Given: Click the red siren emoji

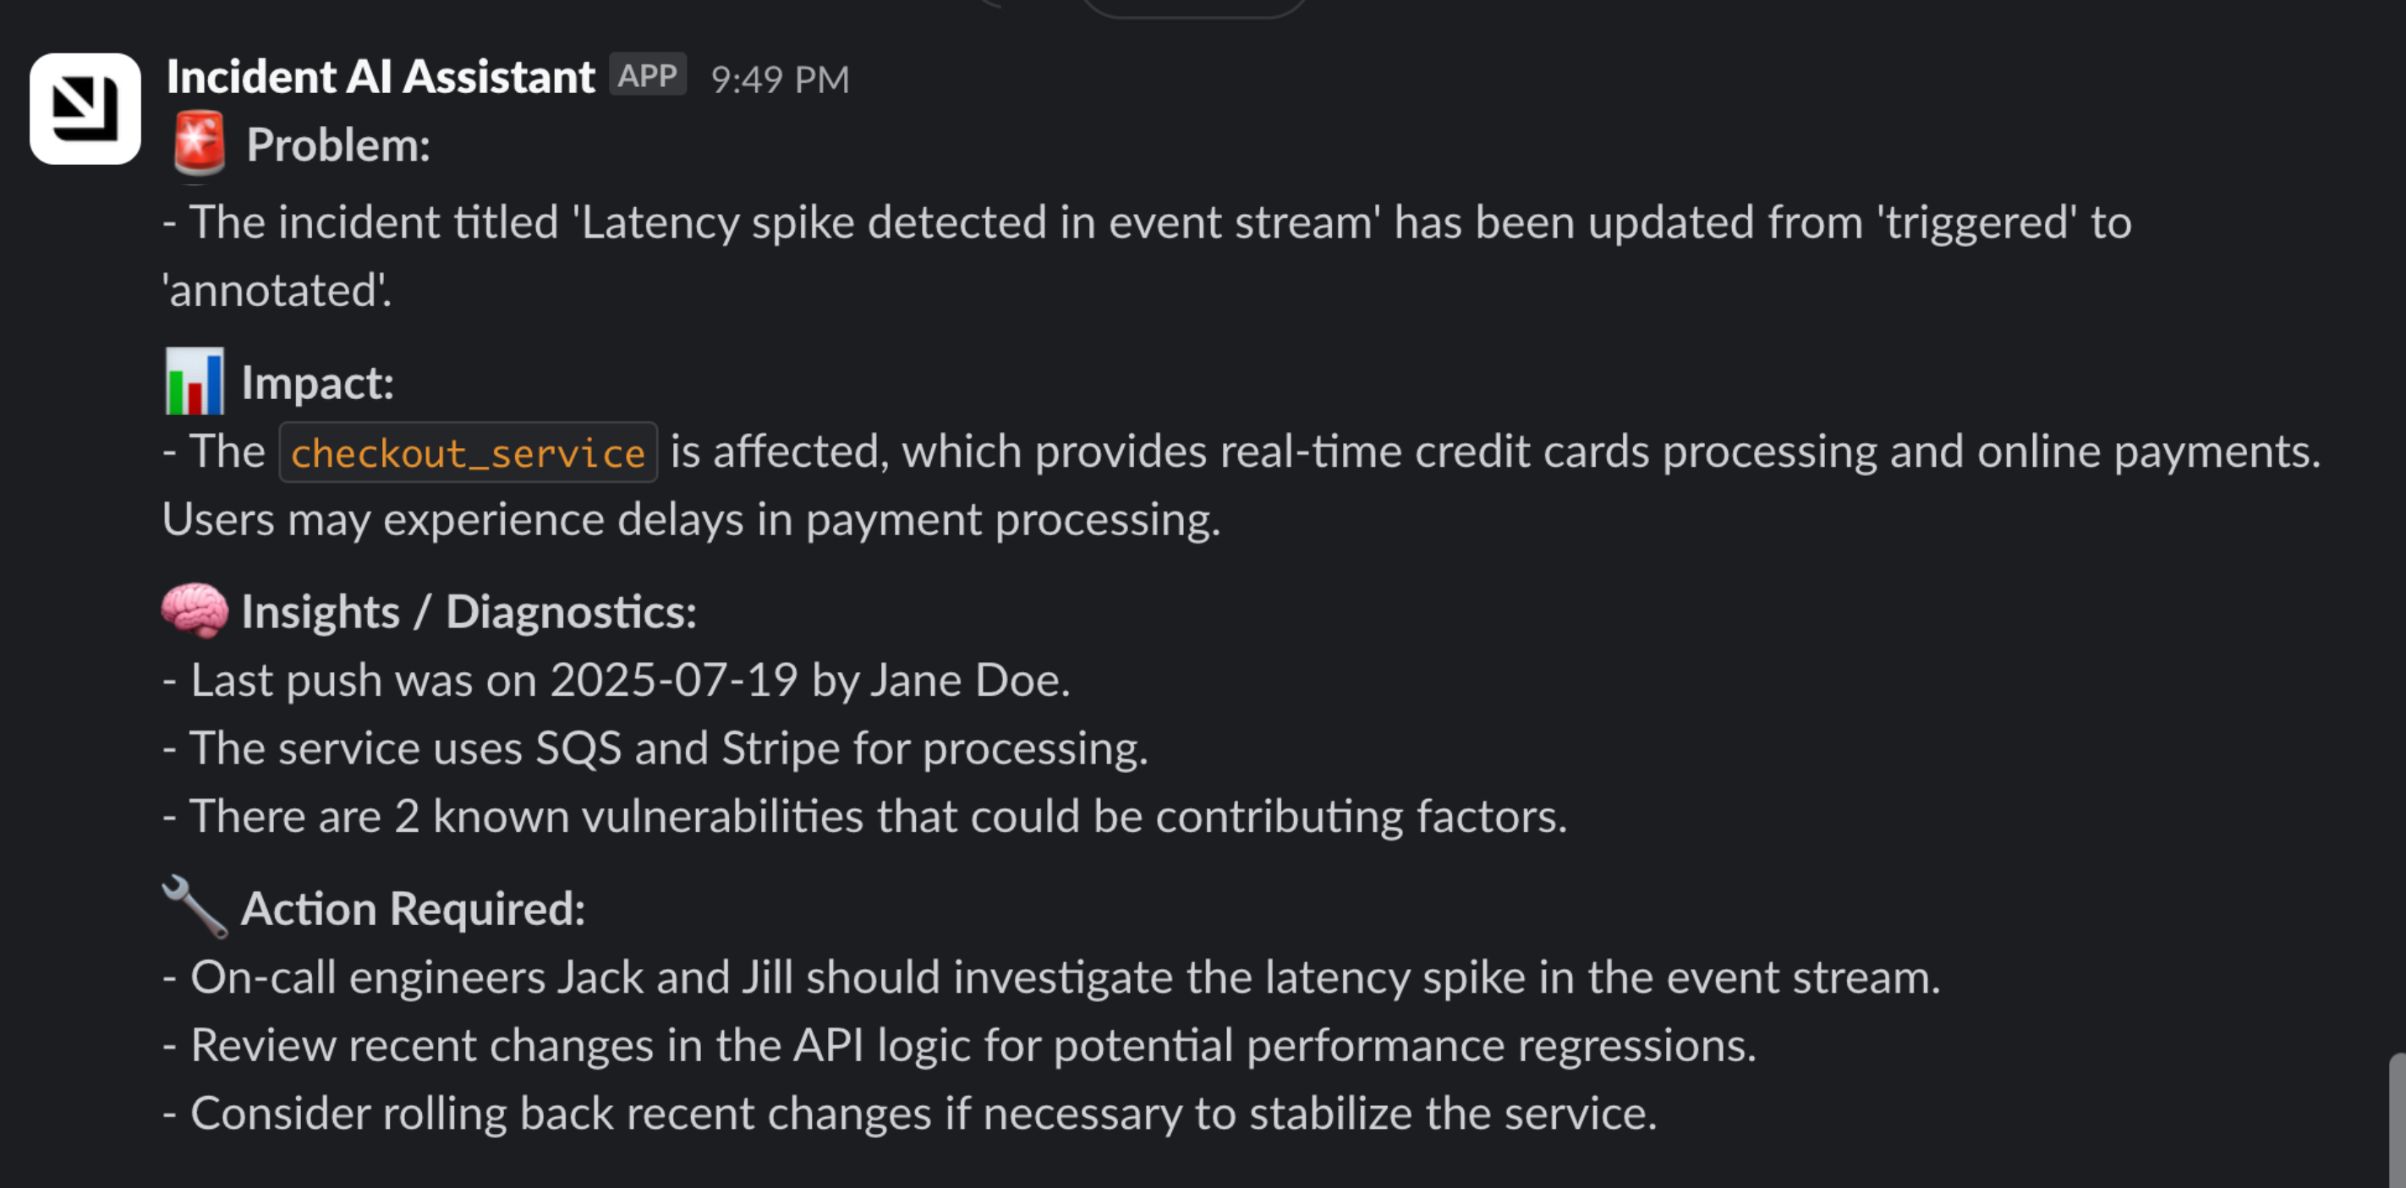Looking at the screenshot, I should 199,143.
